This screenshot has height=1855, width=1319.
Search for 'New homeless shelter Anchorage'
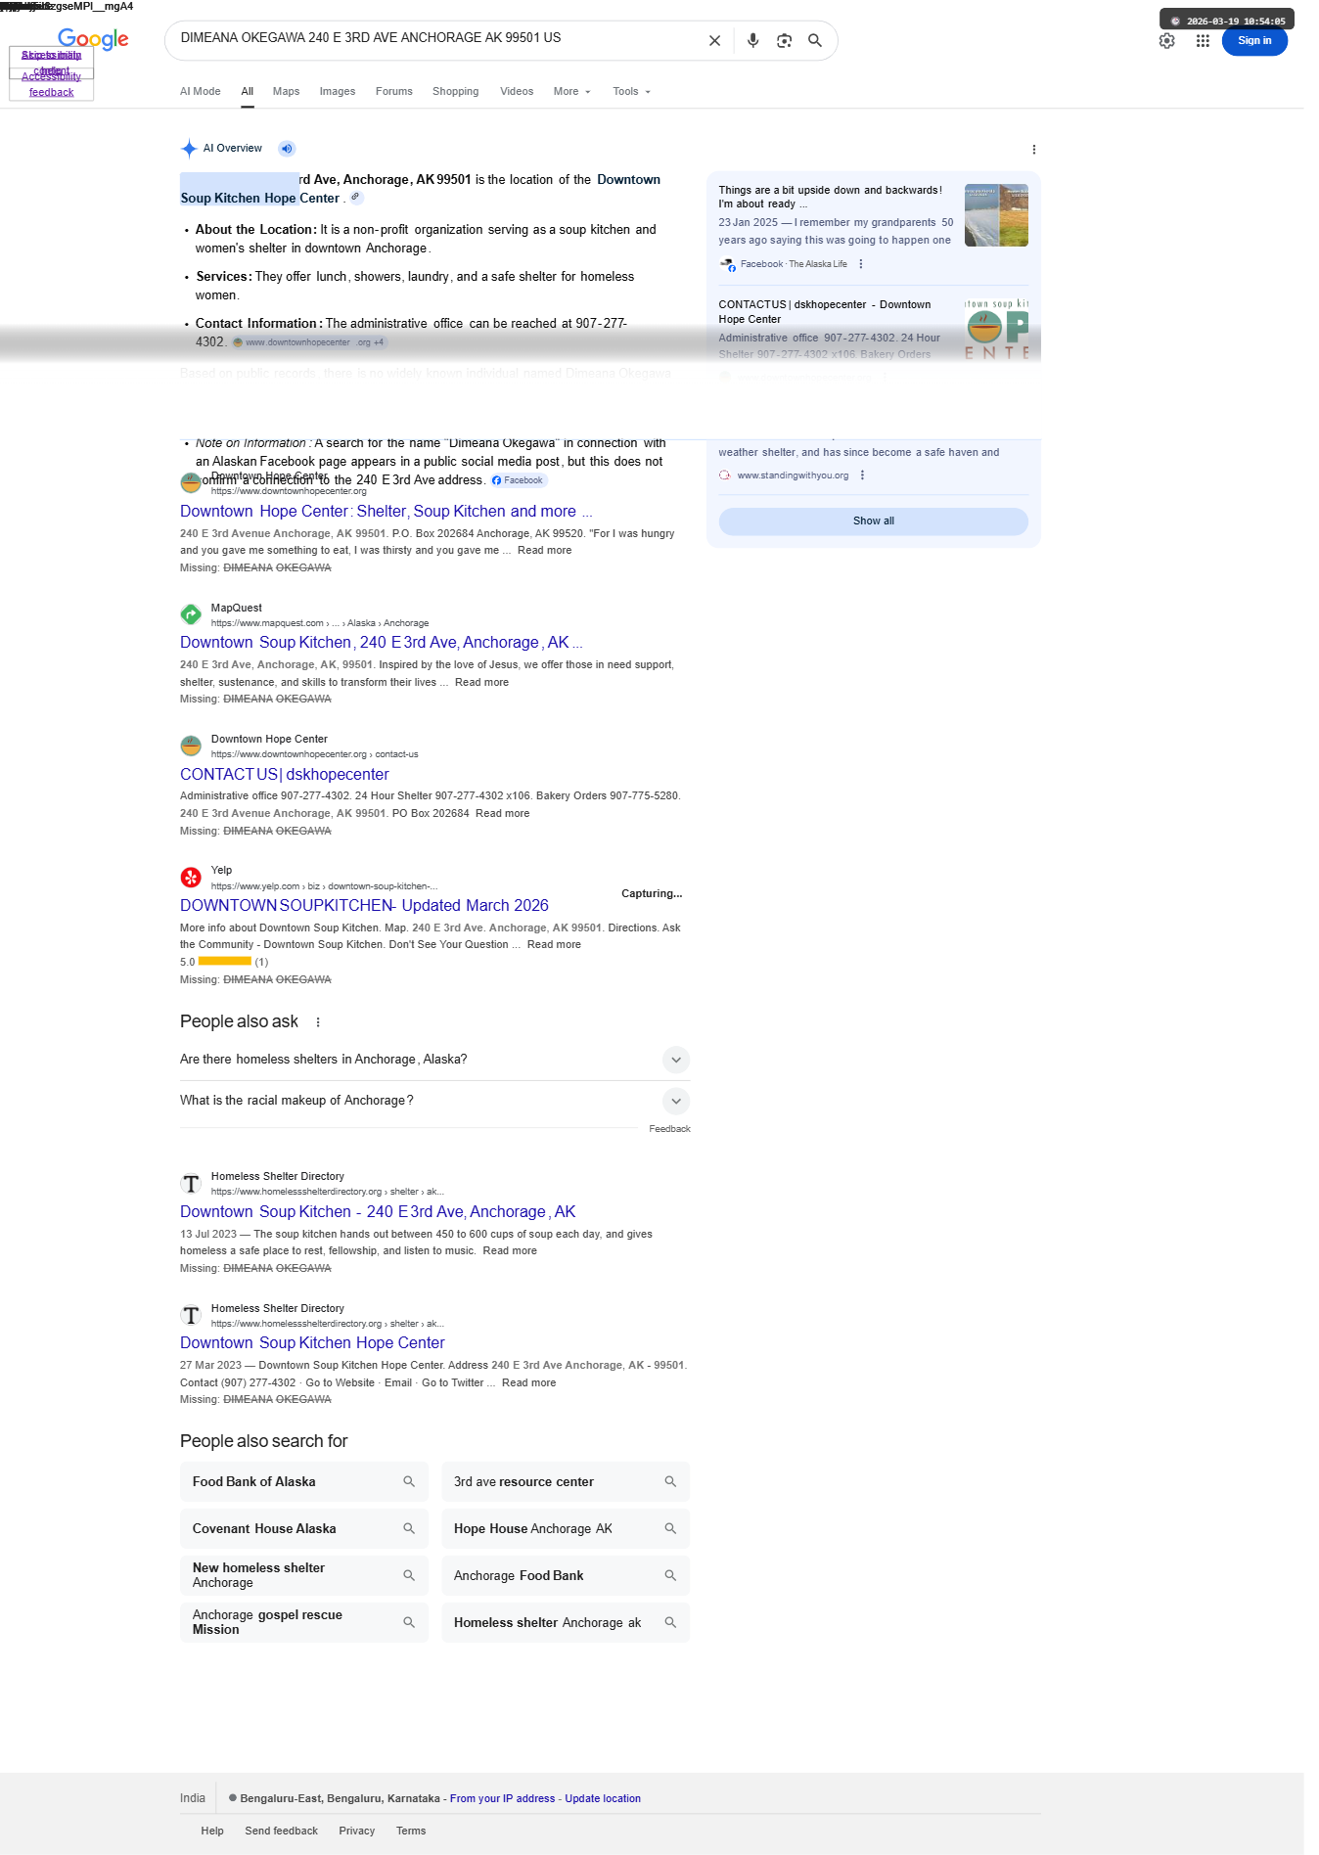coord(304,1576)
